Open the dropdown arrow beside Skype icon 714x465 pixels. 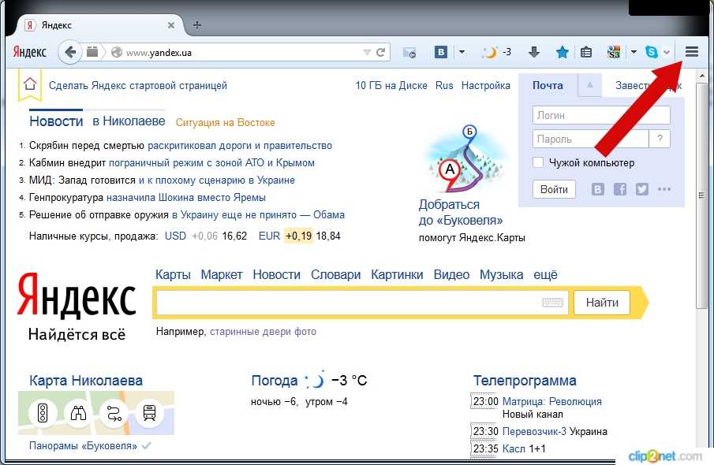point(667,53)
